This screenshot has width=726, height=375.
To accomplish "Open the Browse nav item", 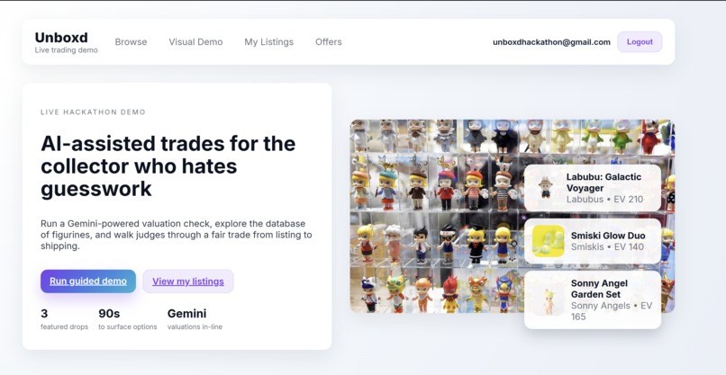I will tap(131, 41).
